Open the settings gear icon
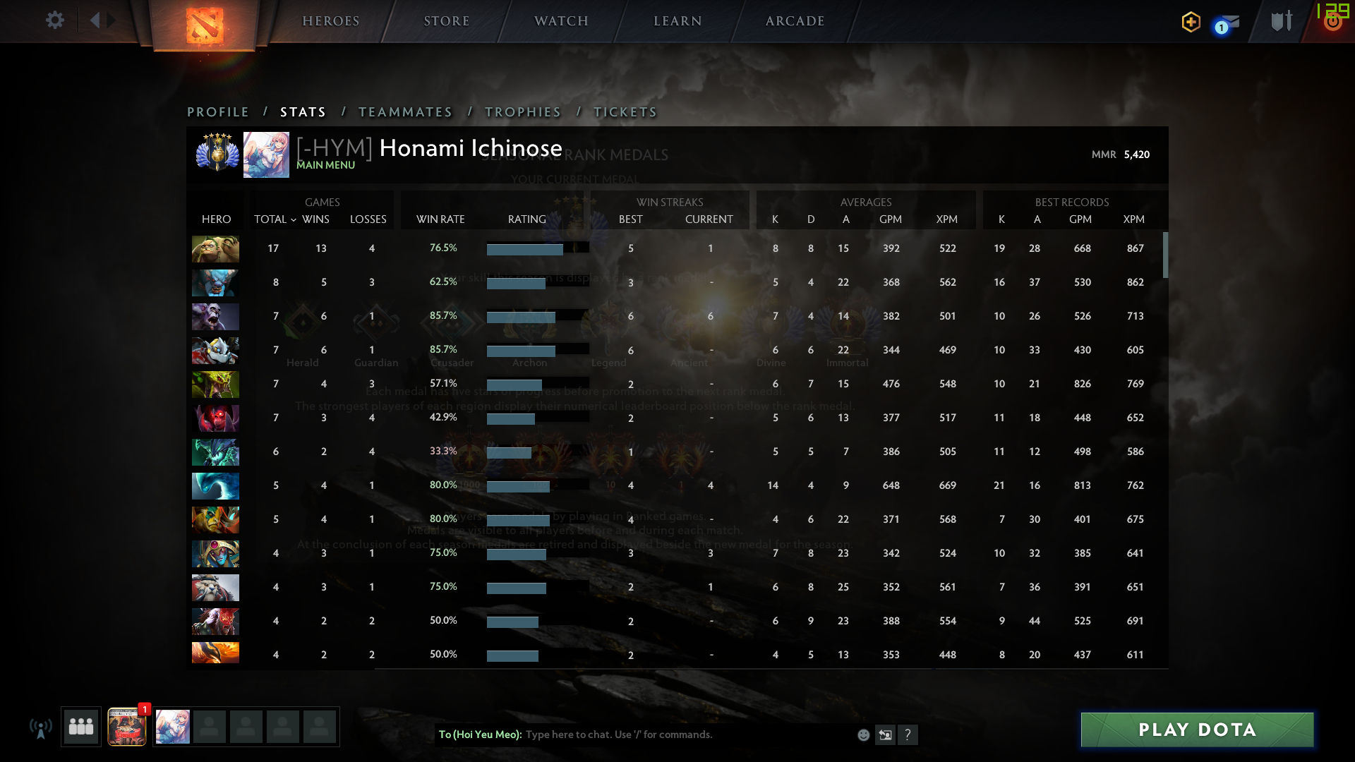Viewport: 1355px width, 762px height. (55, 20)
